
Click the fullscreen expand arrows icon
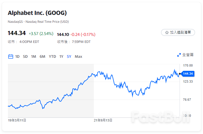[179, 55]
